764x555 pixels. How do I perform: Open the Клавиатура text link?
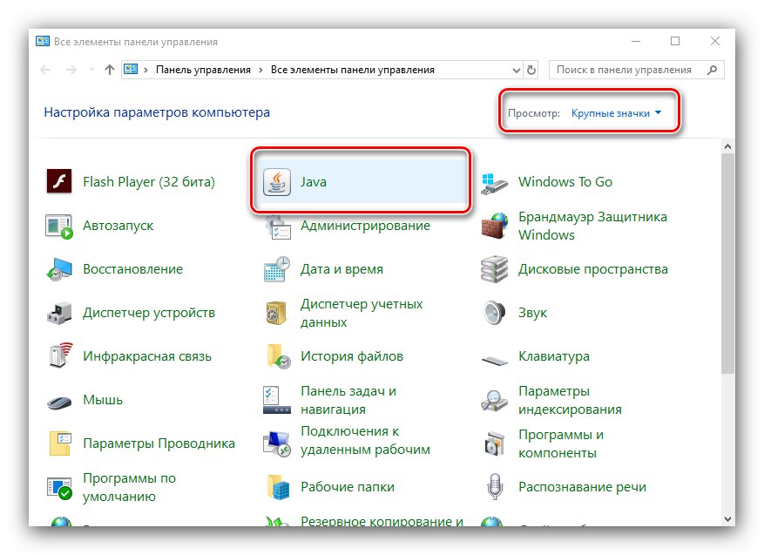pos(554,356)
